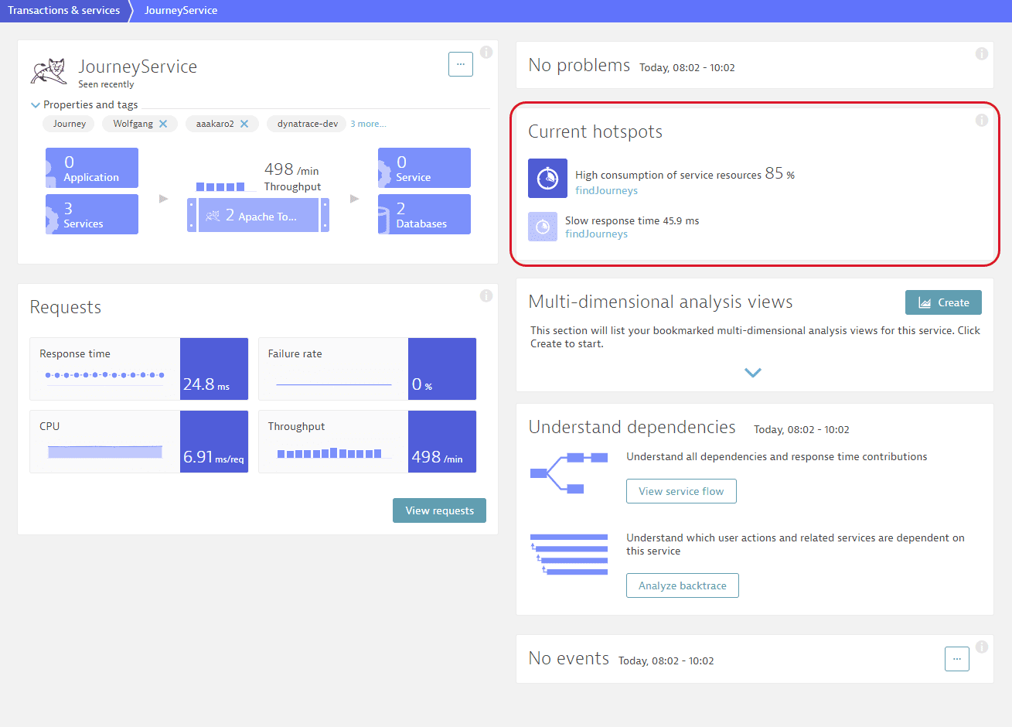1012x727 pixels.
Task: Click the slow response time clock icon
Action: [542, 227]
